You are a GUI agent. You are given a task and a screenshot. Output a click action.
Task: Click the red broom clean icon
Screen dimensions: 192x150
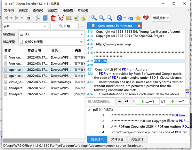[61, 18]
